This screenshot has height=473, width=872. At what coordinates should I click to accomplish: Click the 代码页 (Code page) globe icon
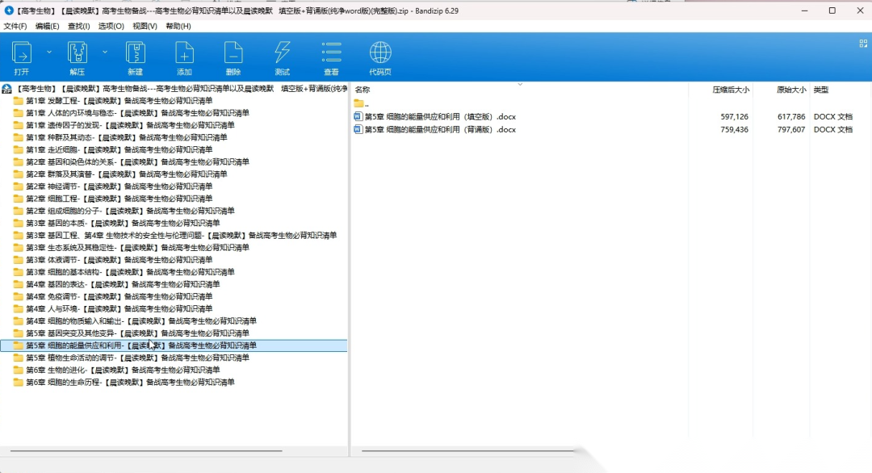(x=380, y=54)
